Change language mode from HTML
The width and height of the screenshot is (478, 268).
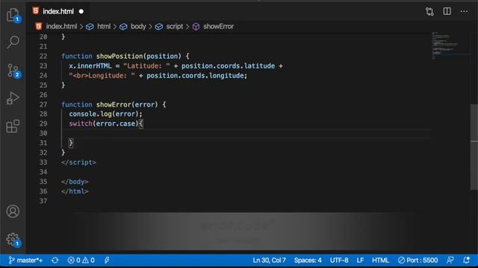380,260
